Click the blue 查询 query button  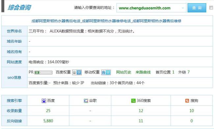tap(197, 8)
